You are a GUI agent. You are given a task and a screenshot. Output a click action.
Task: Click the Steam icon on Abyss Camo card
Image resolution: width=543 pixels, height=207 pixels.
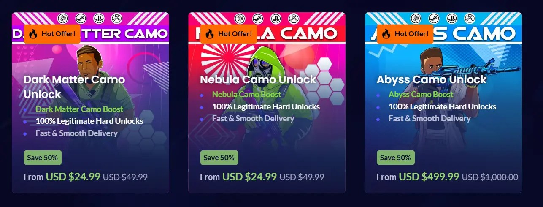tap(434, 18)
